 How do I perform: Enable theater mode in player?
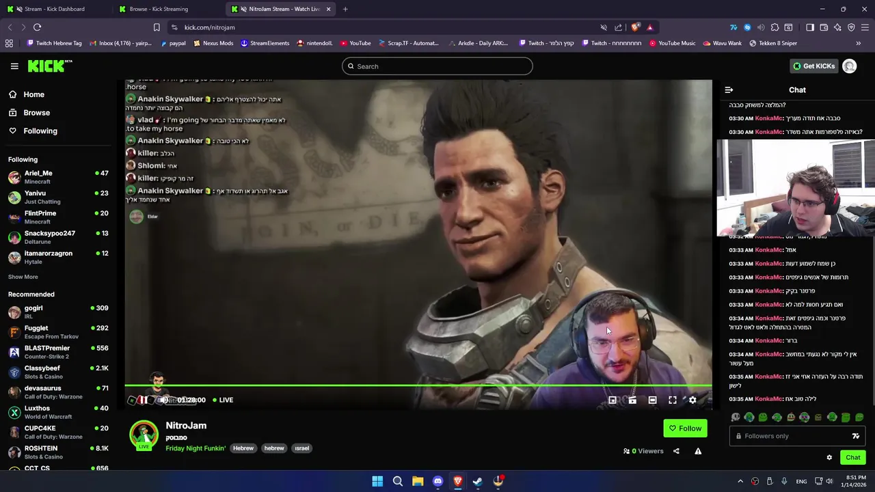pyautogui.click(x=652, y=400)
